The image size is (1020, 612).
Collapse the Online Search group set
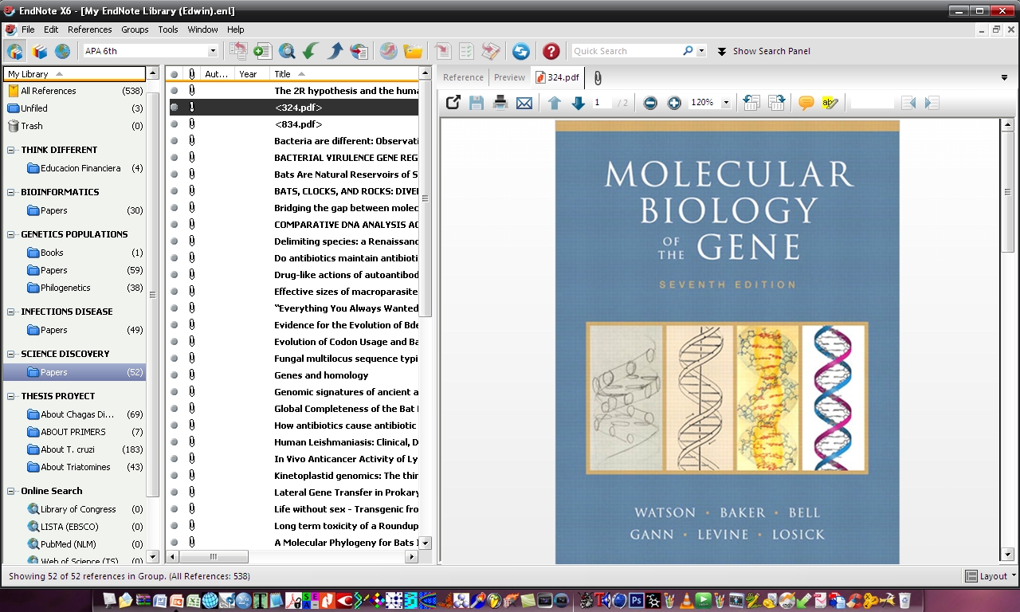12,491
